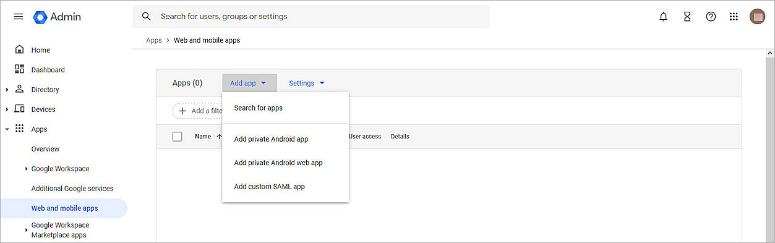Open the Google apps grid launcher
This screenshot has height=243, width=775.
734,17
